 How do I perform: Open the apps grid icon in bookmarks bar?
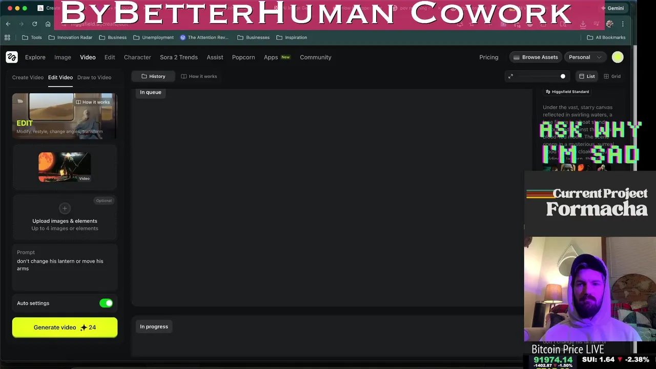coord(7,37)
